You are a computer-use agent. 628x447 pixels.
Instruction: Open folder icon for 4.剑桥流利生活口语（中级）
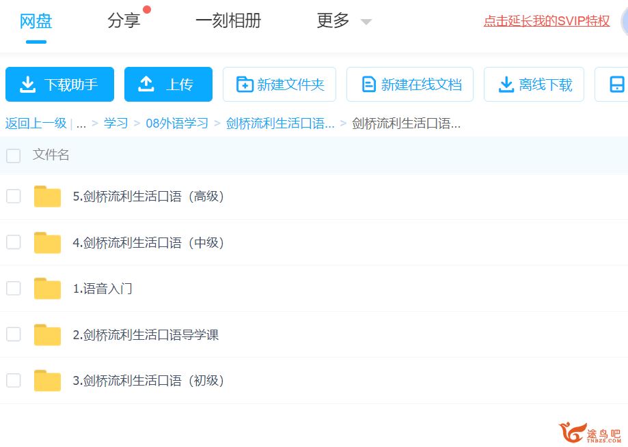[47, 243]
